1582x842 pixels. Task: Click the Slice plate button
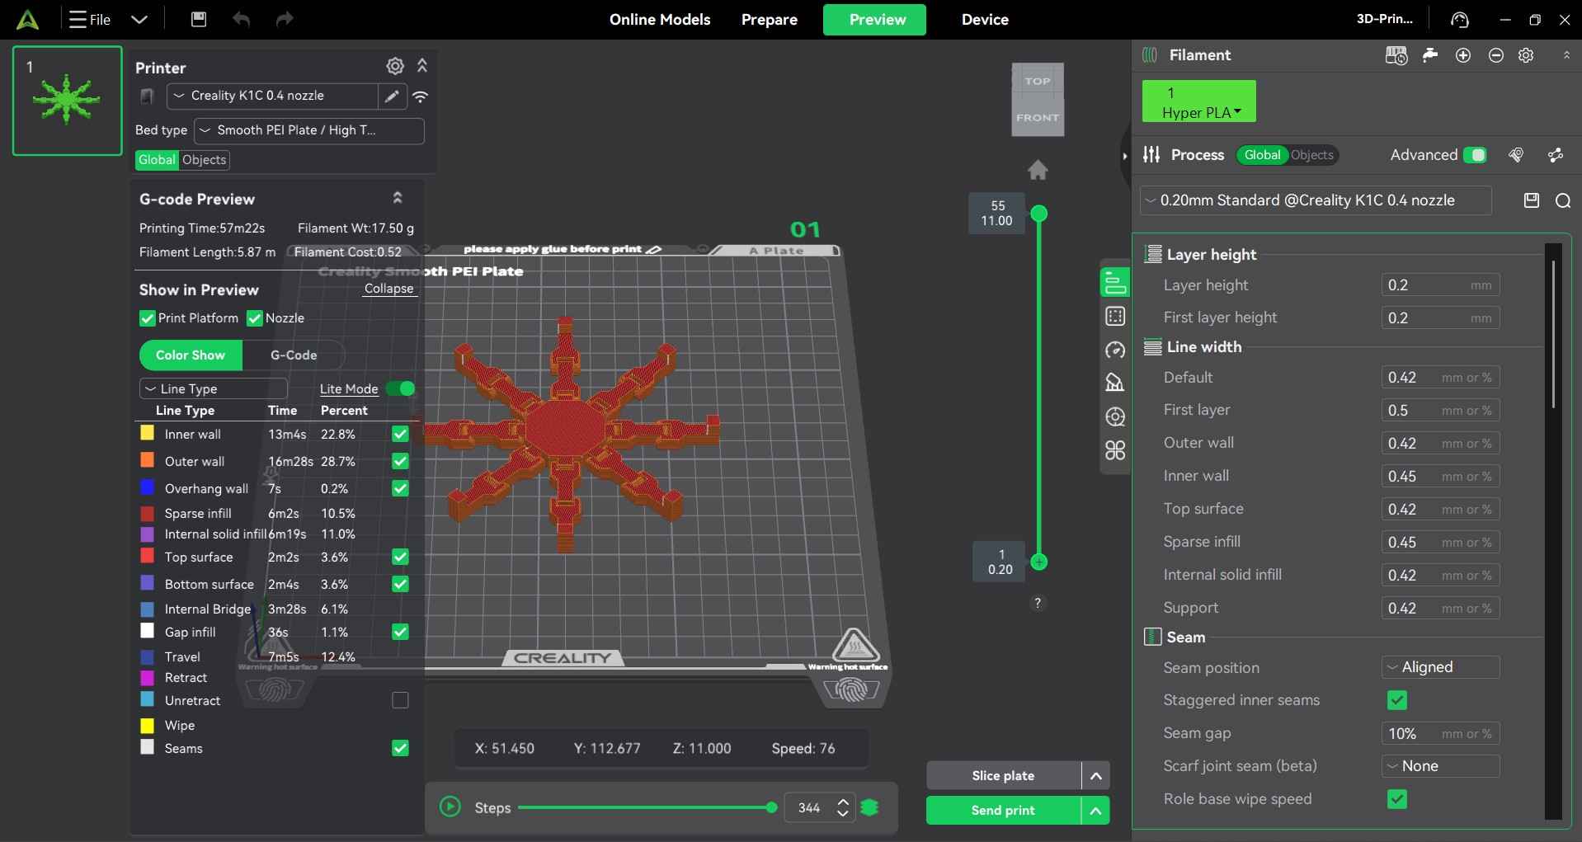point(1003,776)
